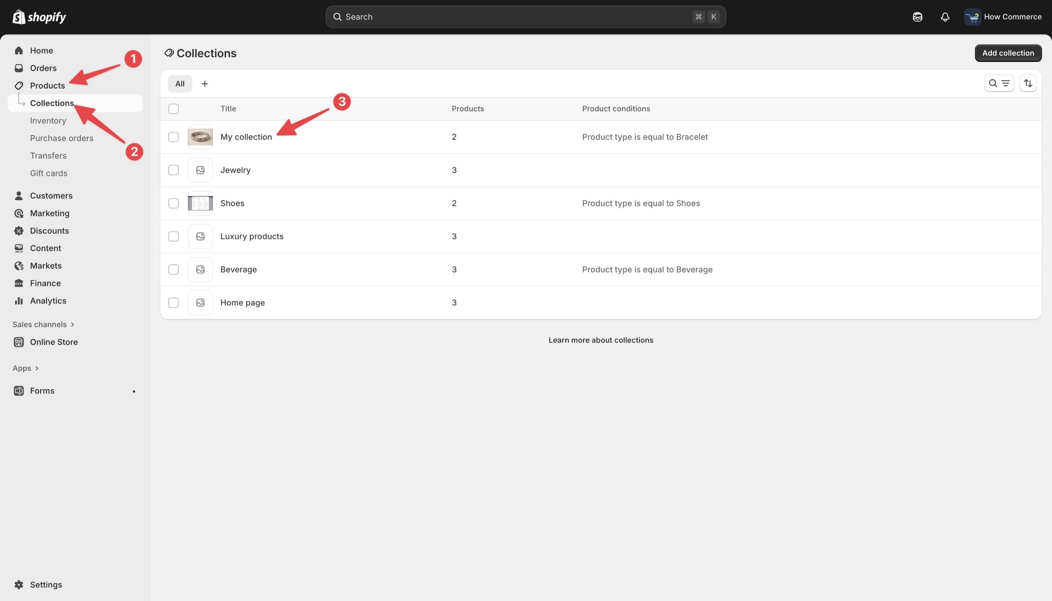The height and width of the screenshot is (601, 1052).
Task: Click the Products column header
Action: pos(468,109)
